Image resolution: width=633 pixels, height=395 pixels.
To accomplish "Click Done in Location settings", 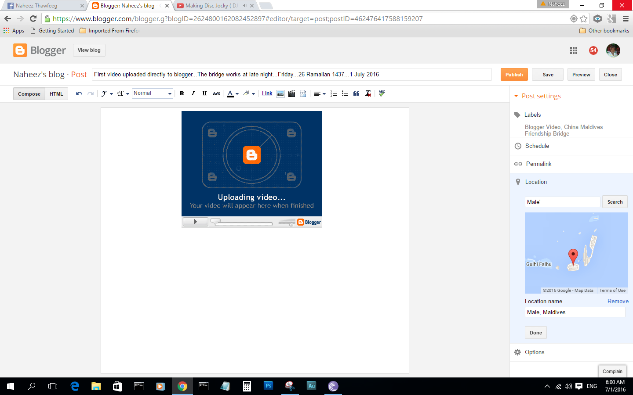I will pos(536,333).
